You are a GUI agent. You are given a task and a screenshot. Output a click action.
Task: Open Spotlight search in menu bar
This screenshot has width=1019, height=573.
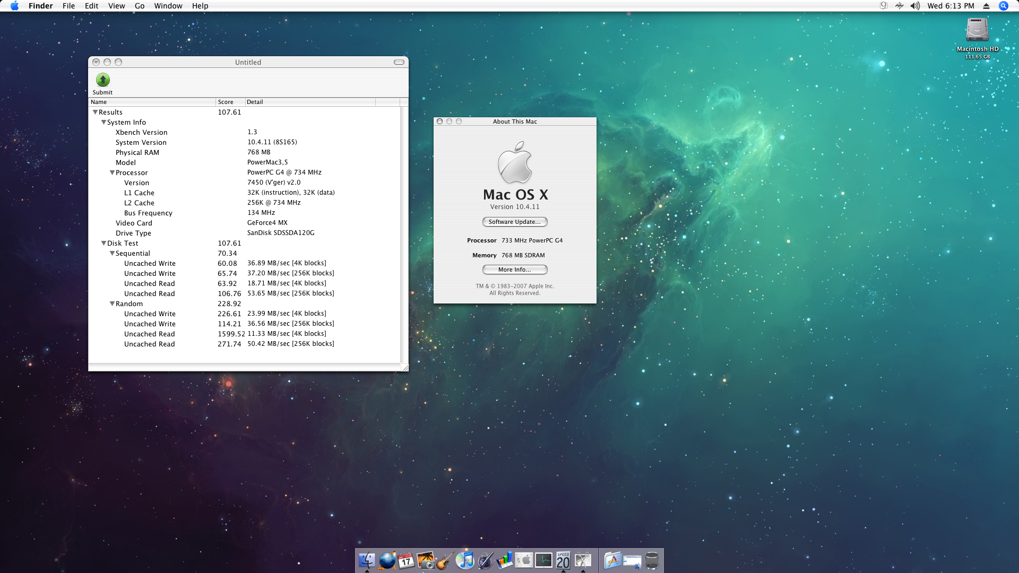[1003, 6]
